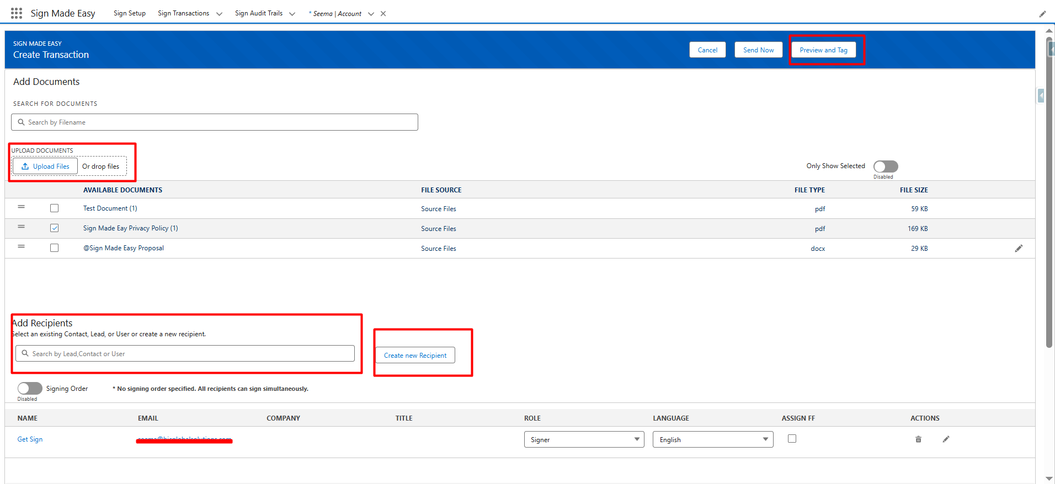Open the Role dropdown showing Signer
The height and width of the screenshot is (484, 1055).
click(584, 439)
